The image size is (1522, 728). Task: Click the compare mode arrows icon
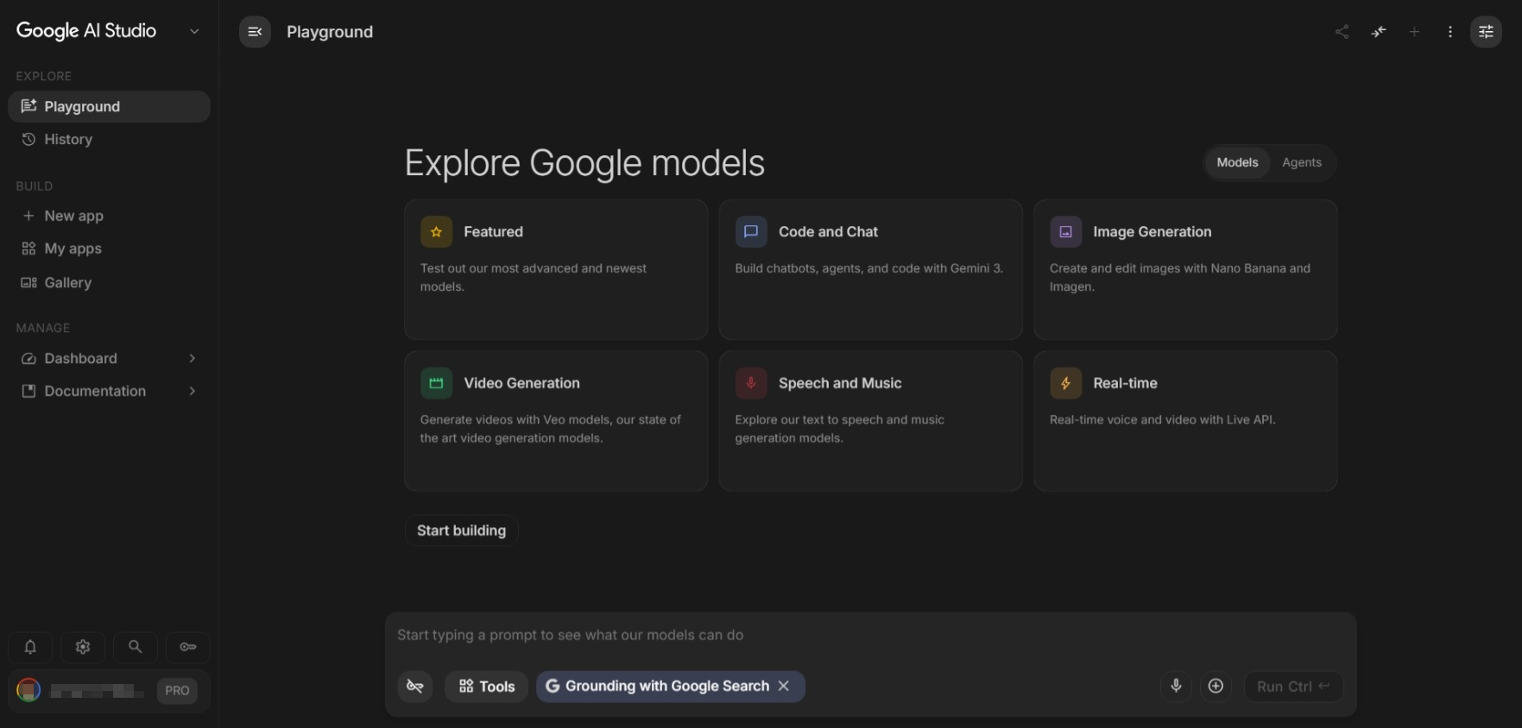[1379, 32]
